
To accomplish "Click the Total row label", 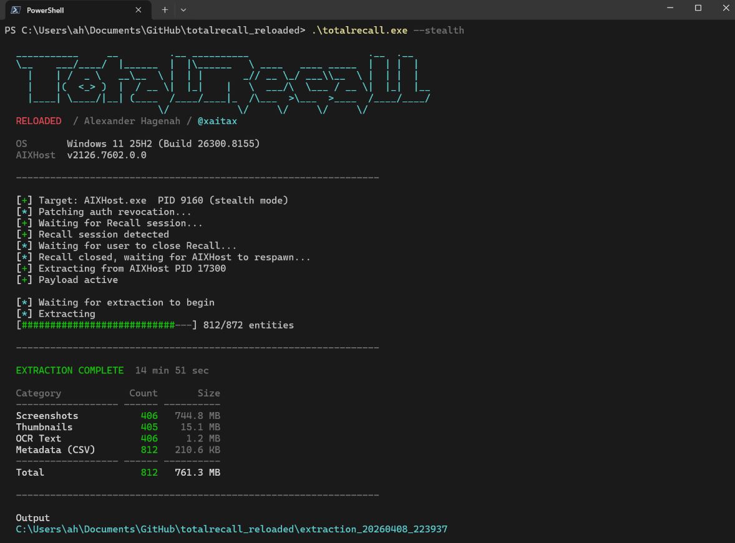I will [30, 473].
